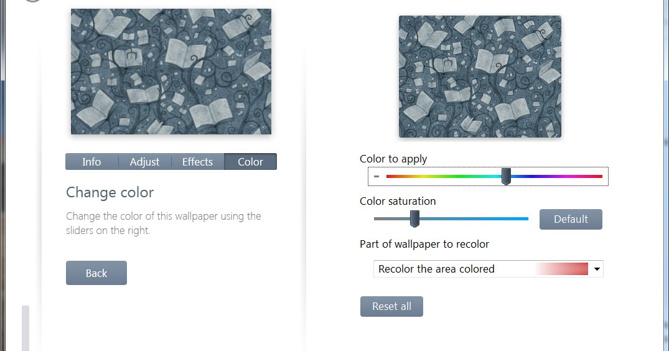The height and width of the screenshot is (351, 669).
Task: Select the Effects tab
Action: click(197, 162)
